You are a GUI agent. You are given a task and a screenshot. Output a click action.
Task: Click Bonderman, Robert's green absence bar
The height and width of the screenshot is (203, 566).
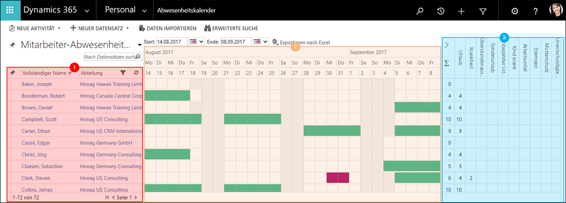coord(167,95)
